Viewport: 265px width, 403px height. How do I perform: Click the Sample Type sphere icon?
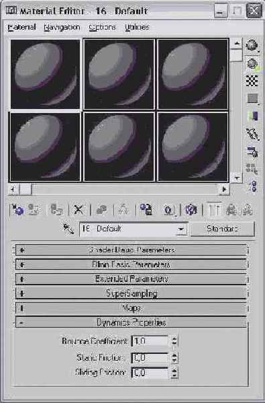click(x=252, y=46)
